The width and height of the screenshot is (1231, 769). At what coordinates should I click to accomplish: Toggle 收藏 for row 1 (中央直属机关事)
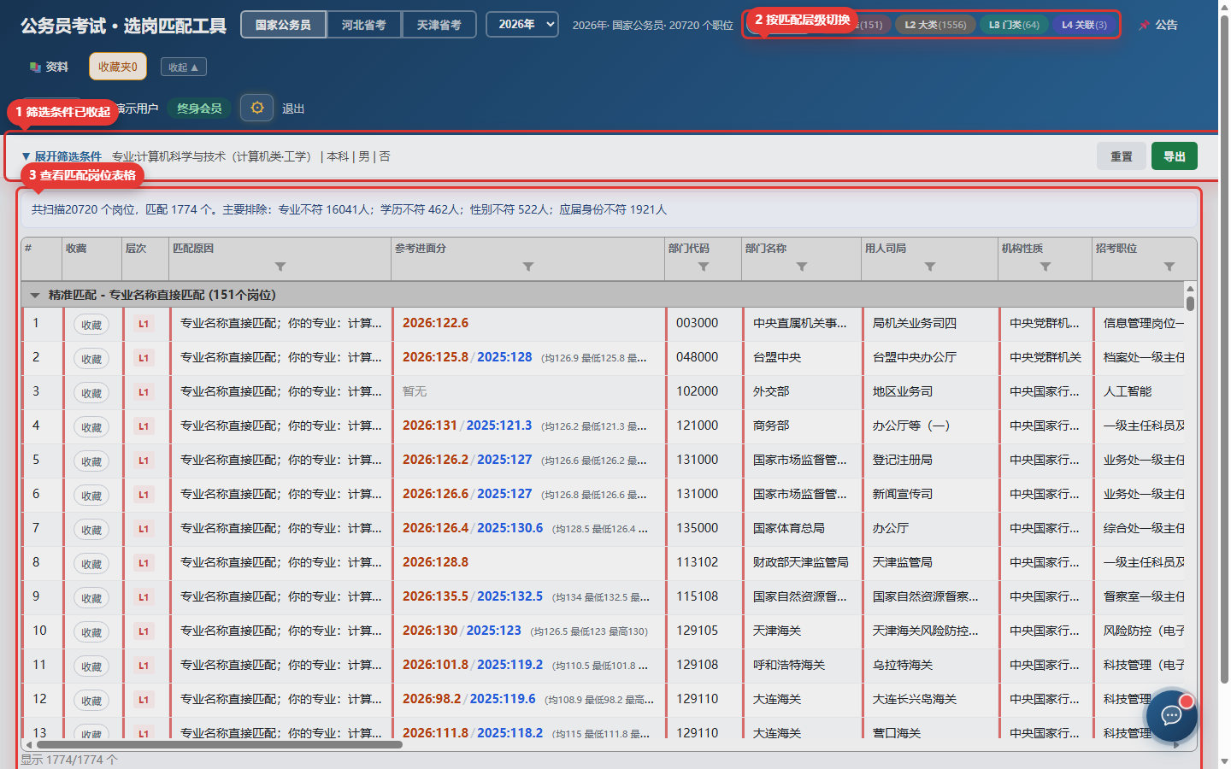pyautogui.click(x=91, y=325)
